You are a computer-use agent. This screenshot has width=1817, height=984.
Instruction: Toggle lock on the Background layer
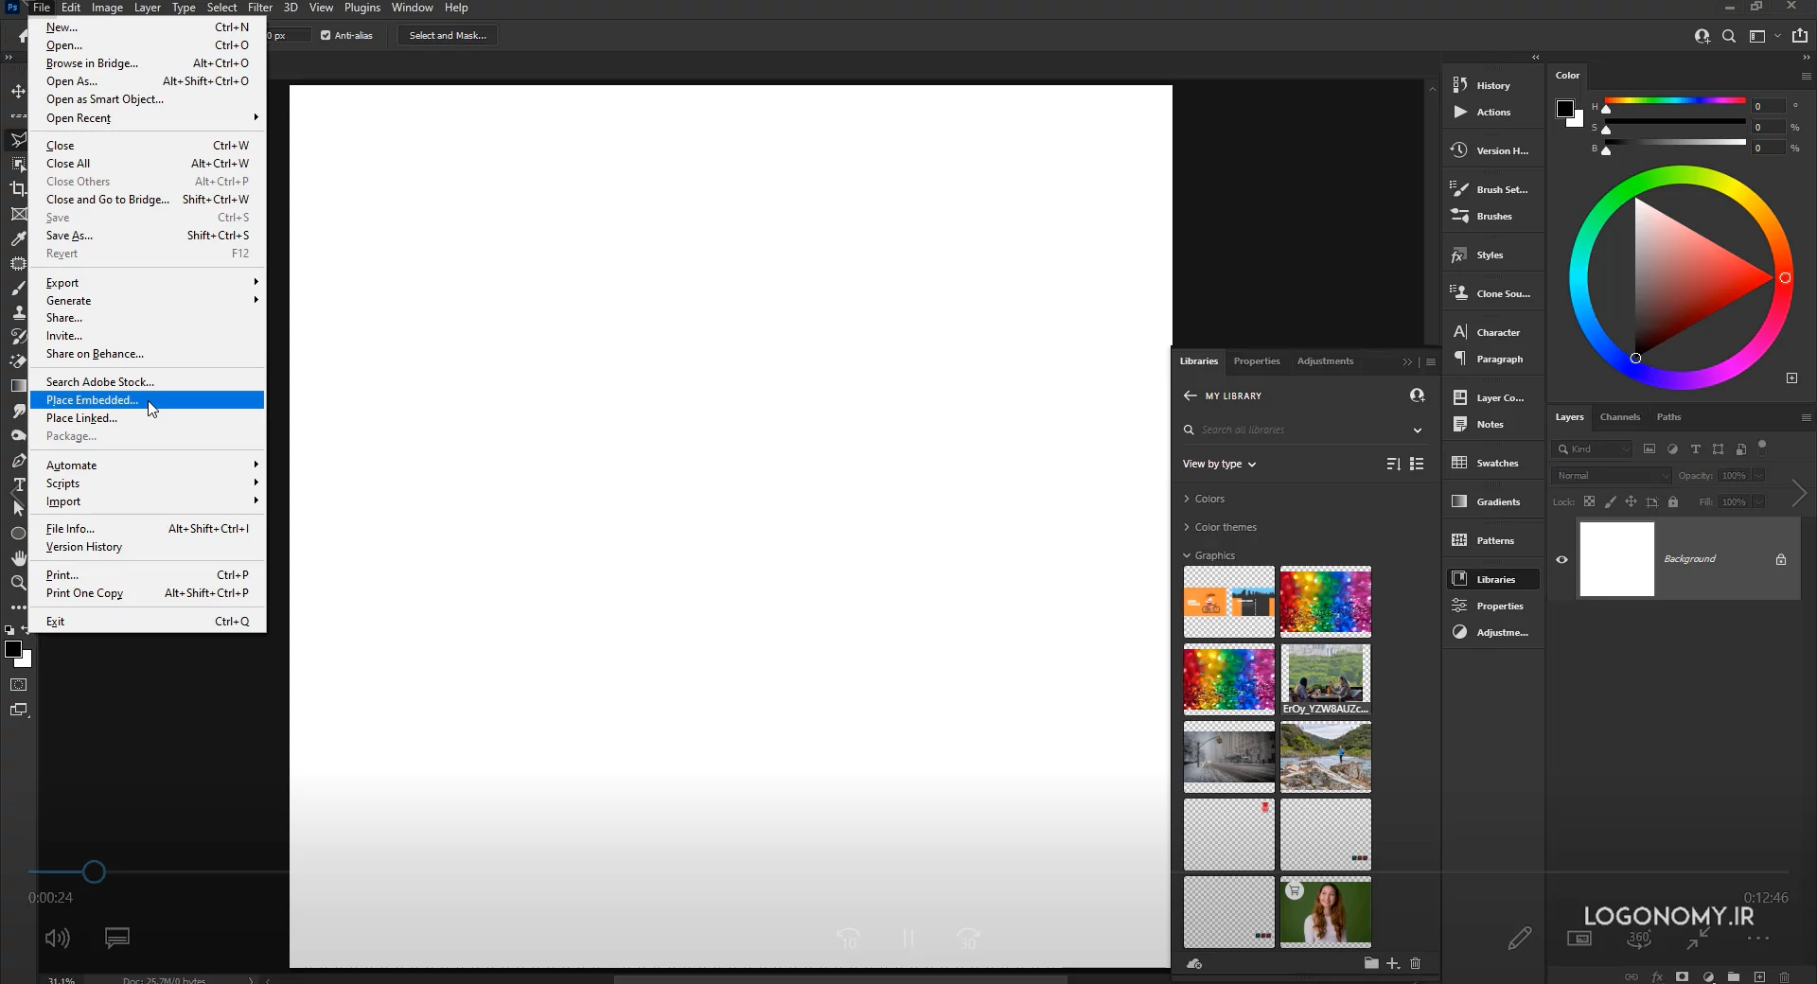tap(1781, 559)
